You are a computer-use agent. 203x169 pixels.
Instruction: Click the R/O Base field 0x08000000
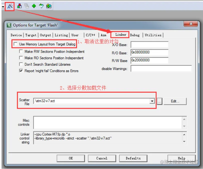(150, 52)
